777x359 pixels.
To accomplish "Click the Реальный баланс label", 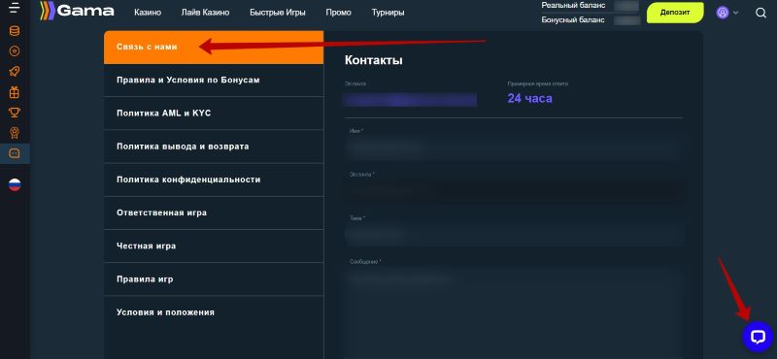I will click(573, 6).
